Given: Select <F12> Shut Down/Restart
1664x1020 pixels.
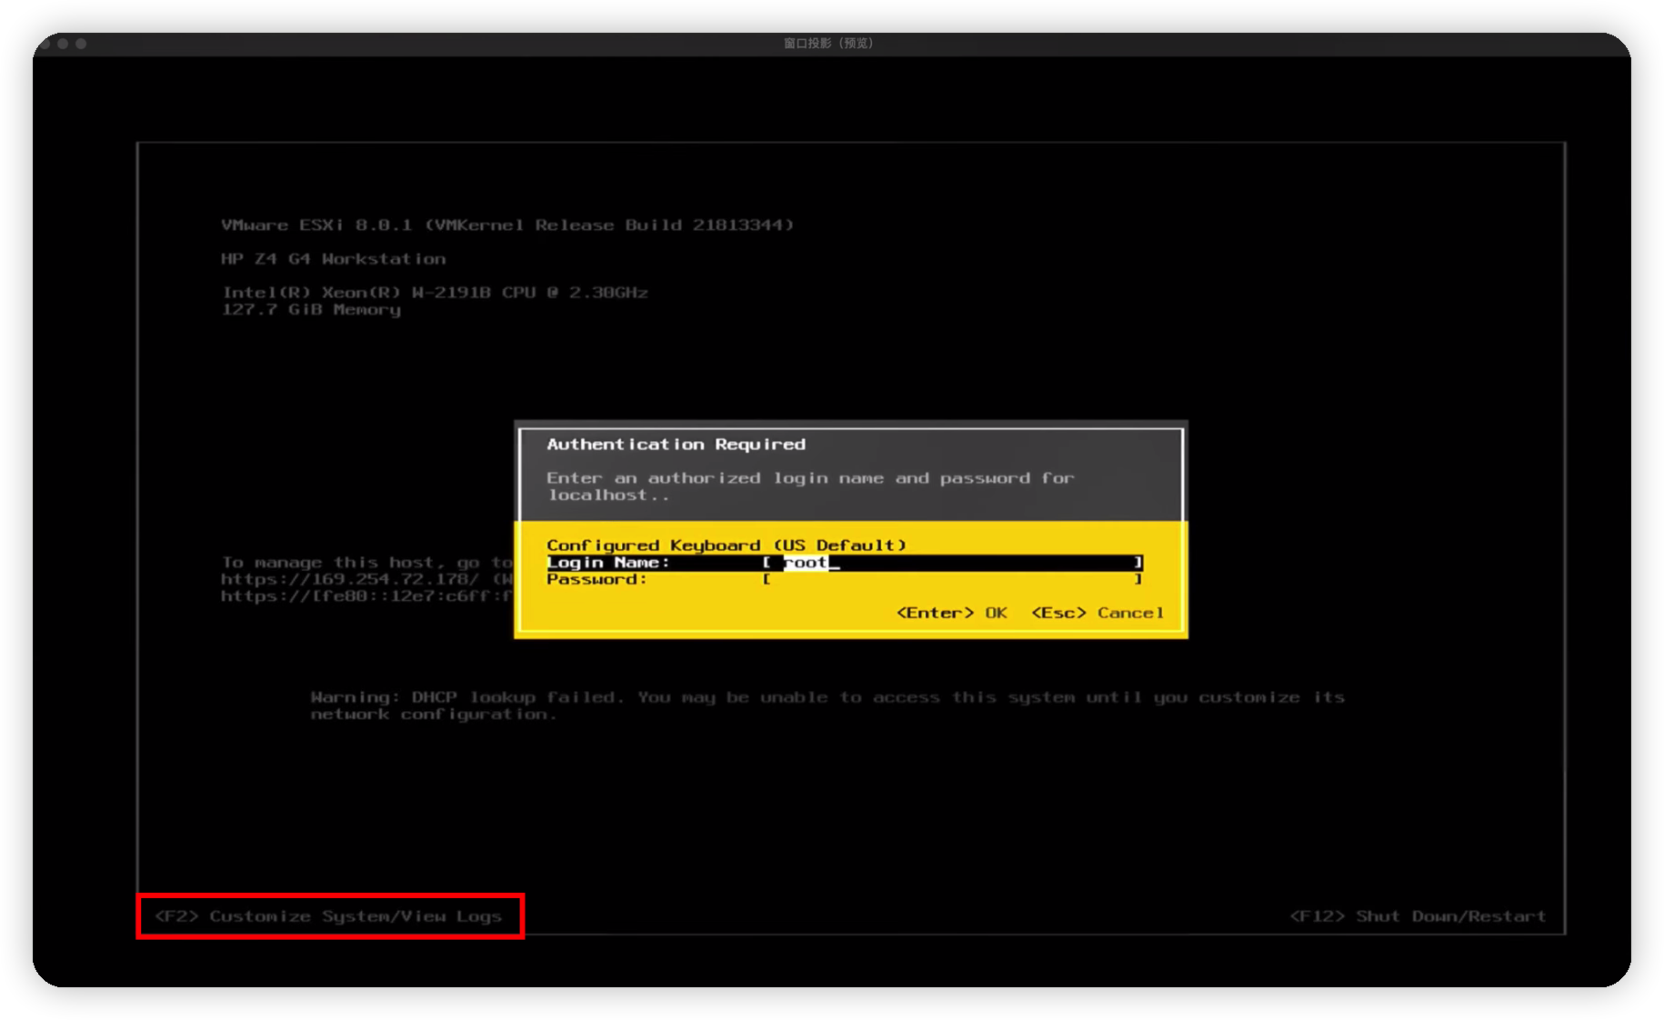Looking at the screenshot, I should pos(1418,916).
